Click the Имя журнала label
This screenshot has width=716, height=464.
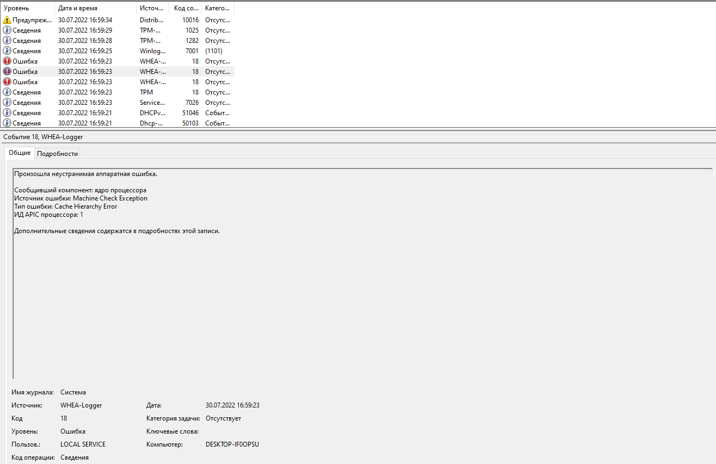(33, 392)
